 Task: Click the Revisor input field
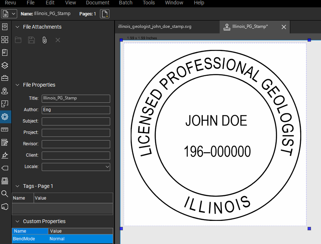[x=76, y=144]
